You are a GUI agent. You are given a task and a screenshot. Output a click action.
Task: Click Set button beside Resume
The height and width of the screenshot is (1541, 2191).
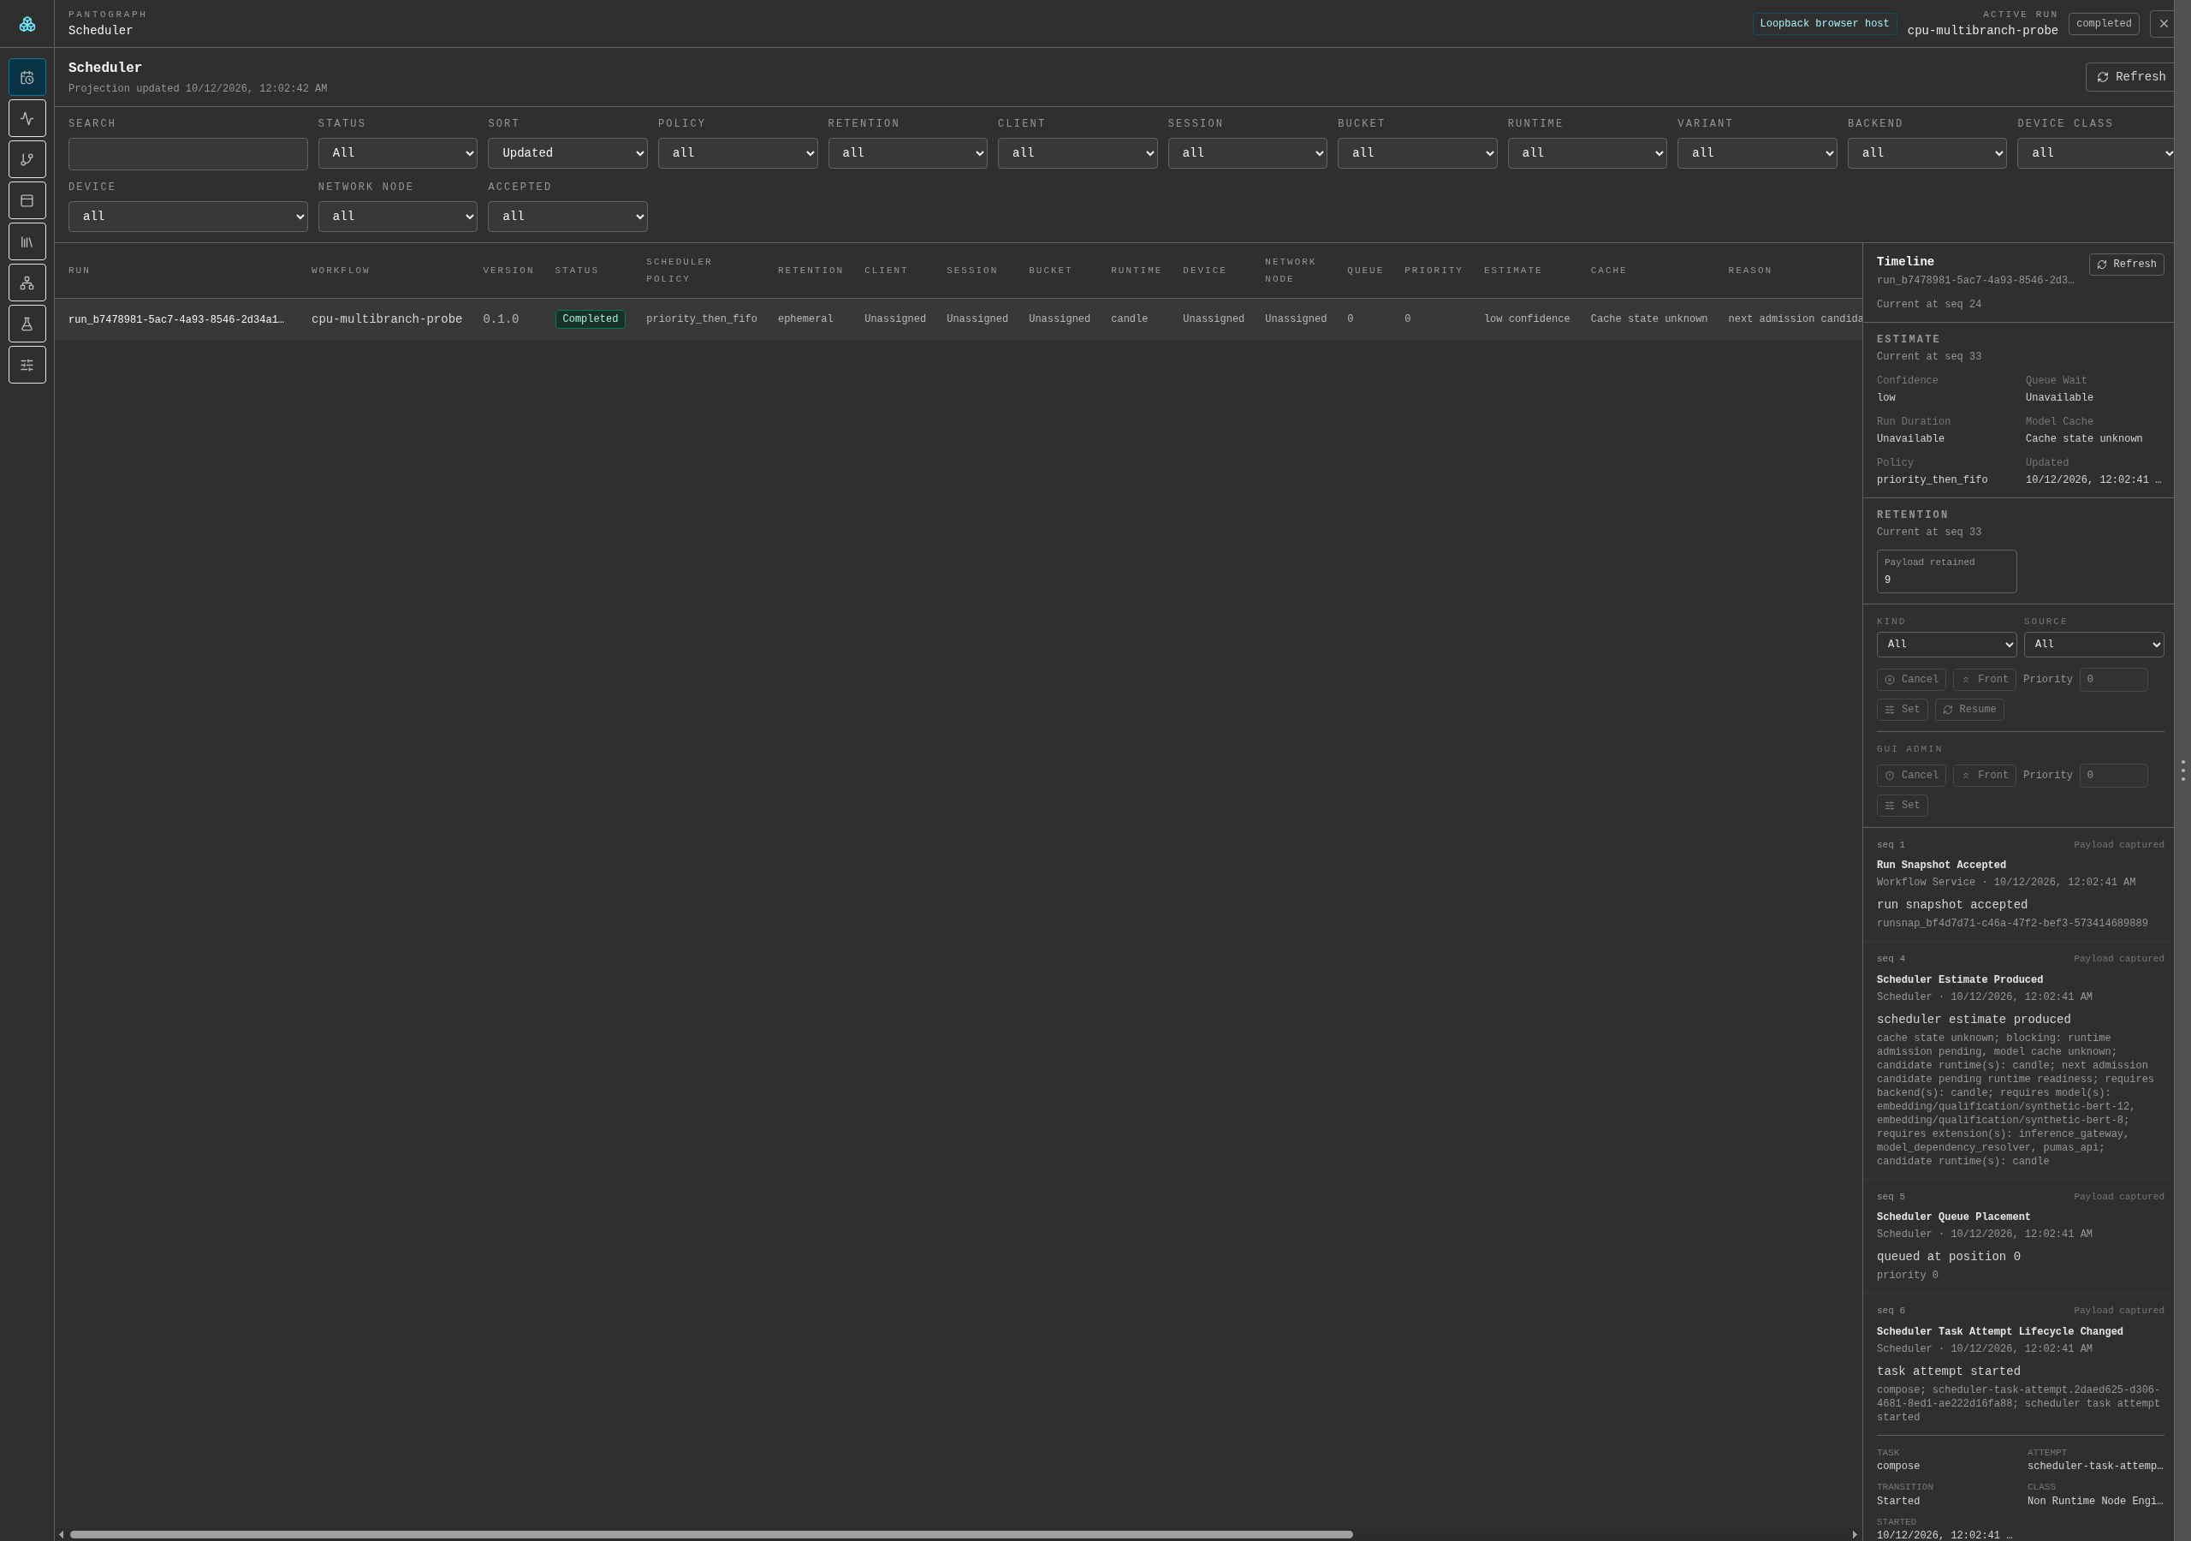[x=1902, y=710]
